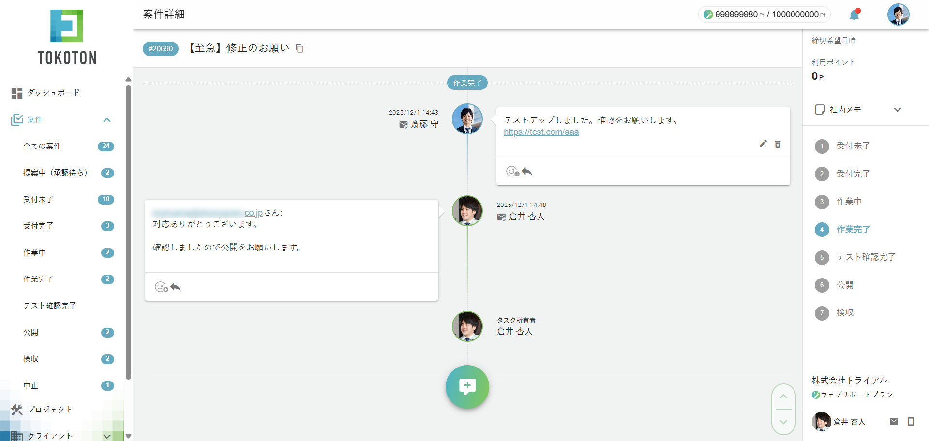Open the https://test.com/aaa link
929x441 pixels.
coord(541,132)
